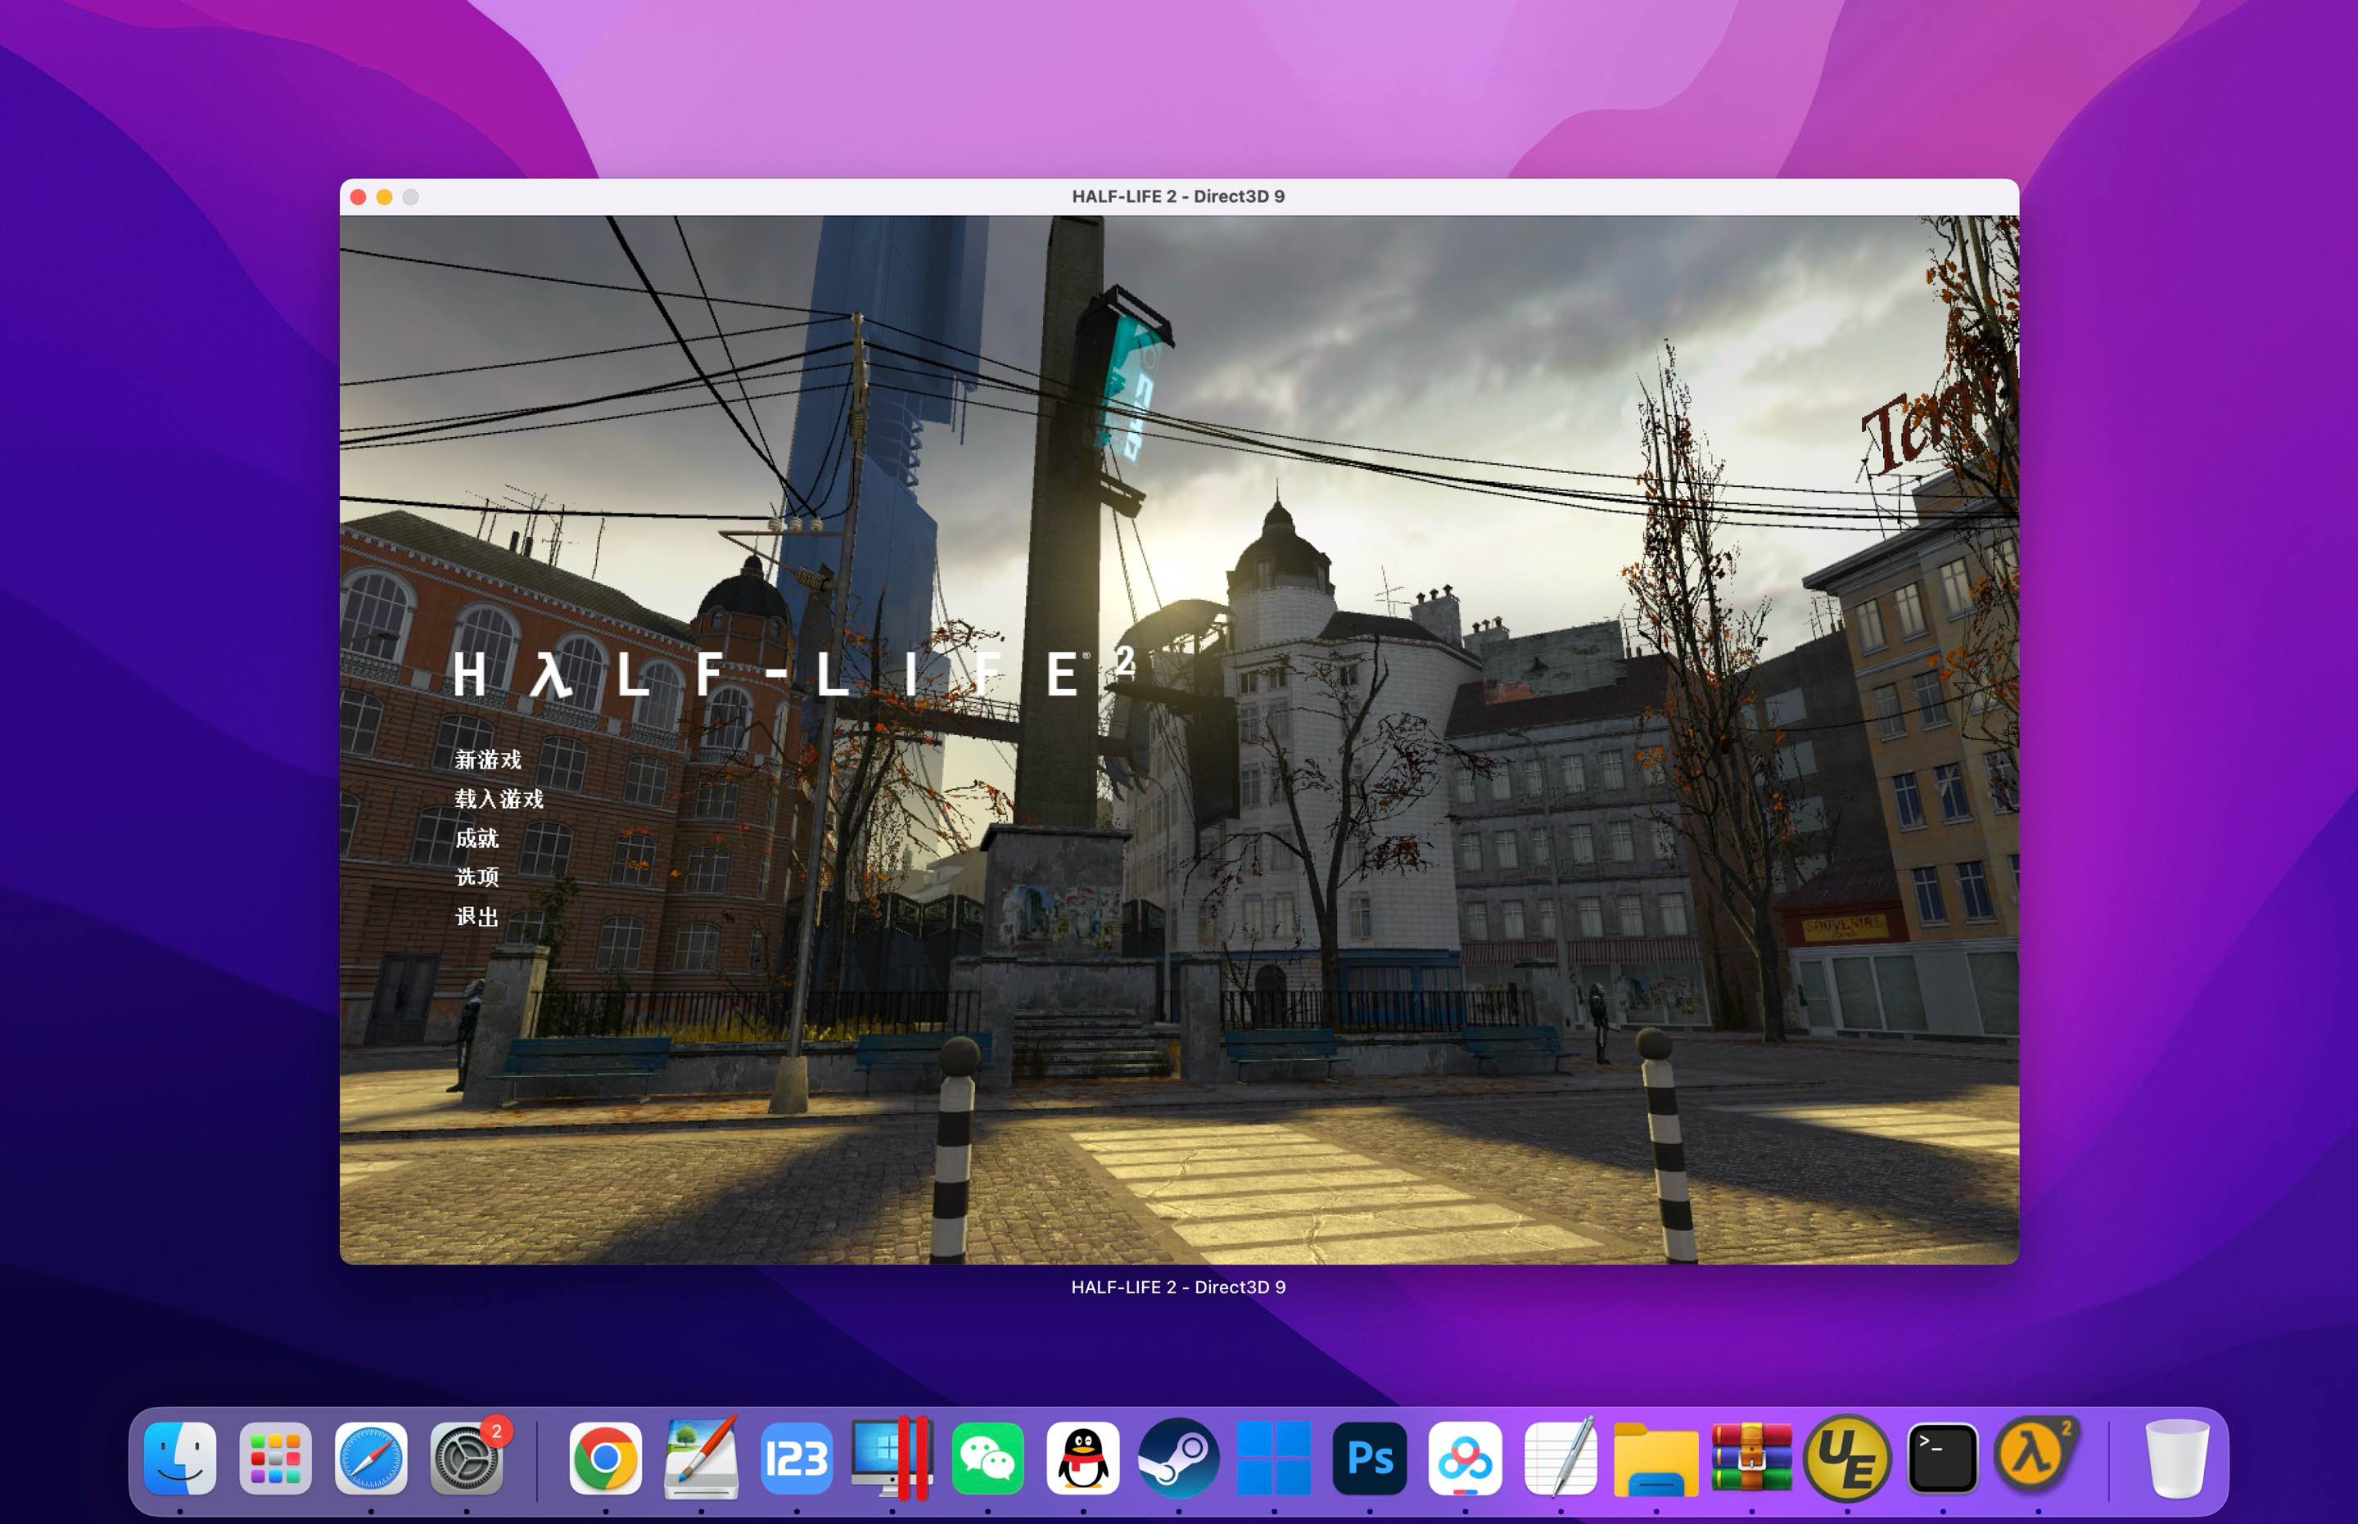Open UltraEdit UE icon in Dock
2358x1524 pixels.
pyautogui.click(x=1847, y=1459)
